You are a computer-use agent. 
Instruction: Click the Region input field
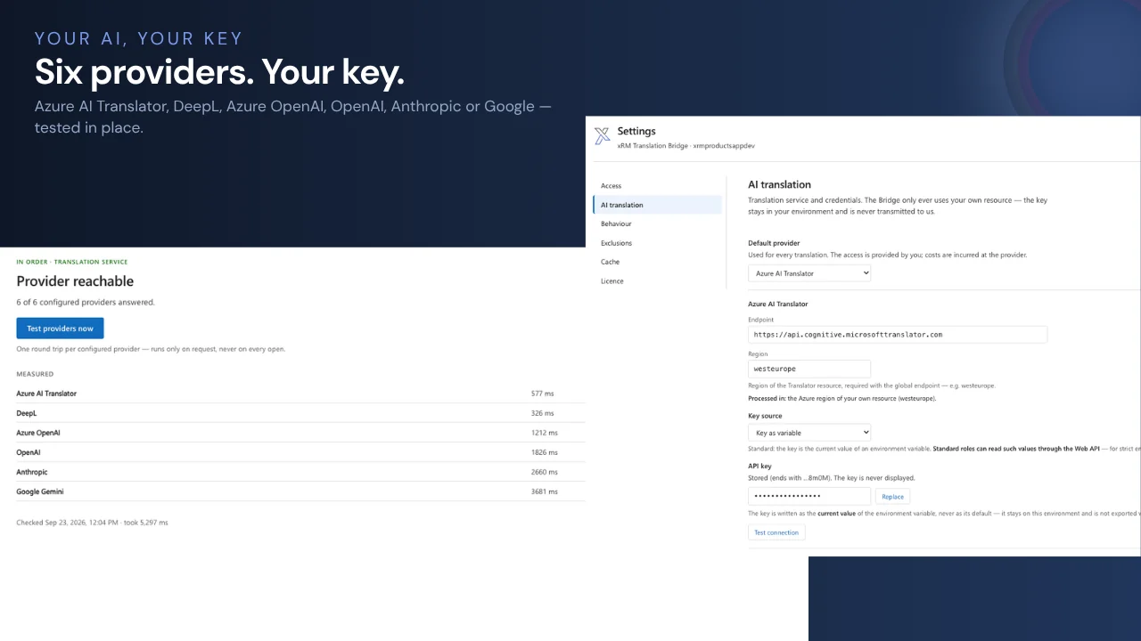[x=809, y=369]
